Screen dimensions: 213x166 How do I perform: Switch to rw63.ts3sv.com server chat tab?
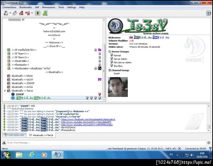(14, 135)
